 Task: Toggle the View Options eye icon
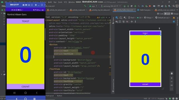point(116,22)
